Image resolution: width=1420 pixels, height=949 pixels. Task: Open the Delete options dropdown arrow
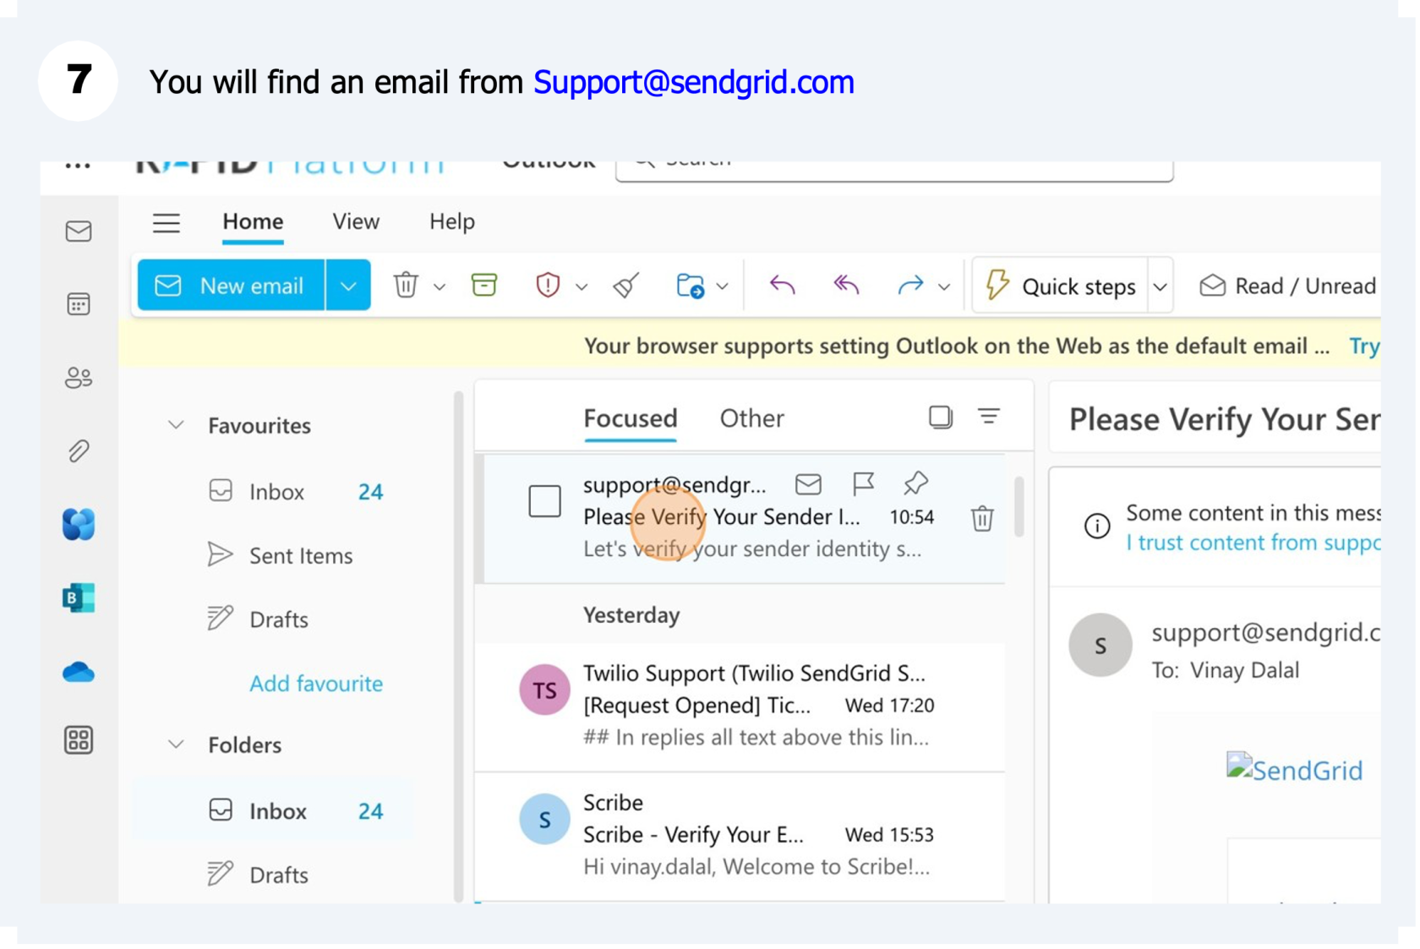tap(440, 287)
